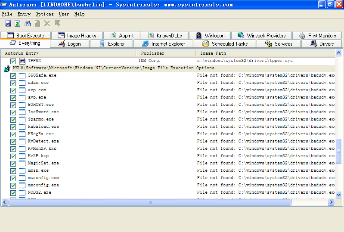Uncheck the IceSword.exe checkbox
The width and height of the screenshot is (344, 232).
coord(13,112)
